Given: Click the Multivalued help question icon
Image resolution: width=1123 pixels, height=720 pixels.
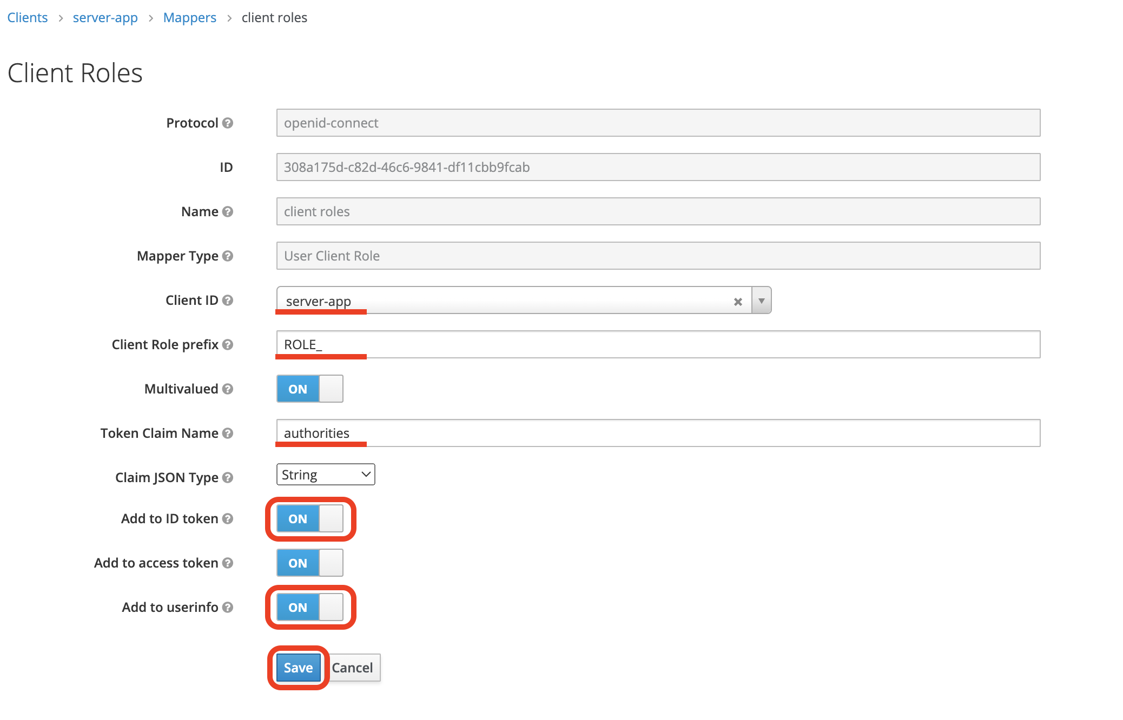Looking at the screenshot, I should point(228,389).
